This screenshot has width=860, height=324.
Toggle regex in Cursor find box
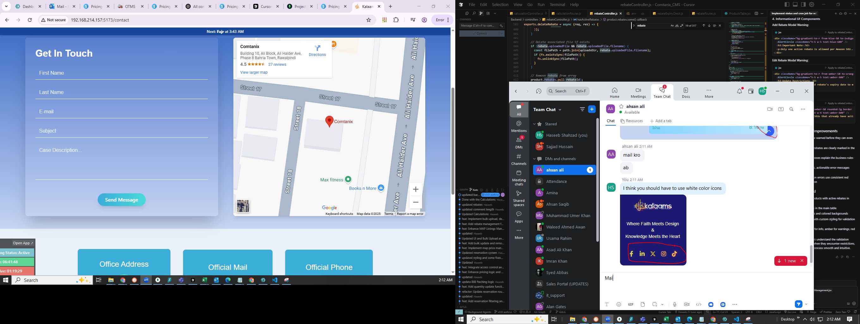681,26
